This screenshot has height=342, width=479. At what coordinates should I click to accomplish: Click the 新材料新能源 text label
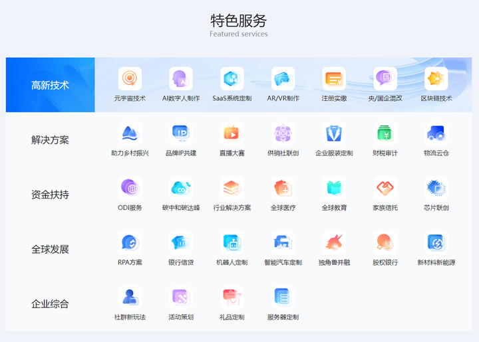(x=436, y=262)
